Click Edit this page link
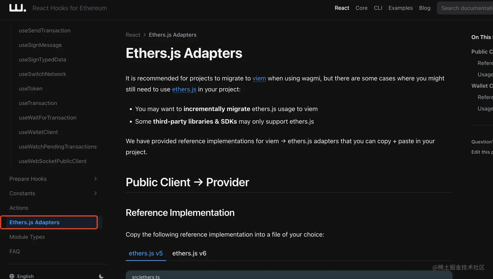Image resolution: width=493 pixels, height=279 pixels. (x=482, y=152)
